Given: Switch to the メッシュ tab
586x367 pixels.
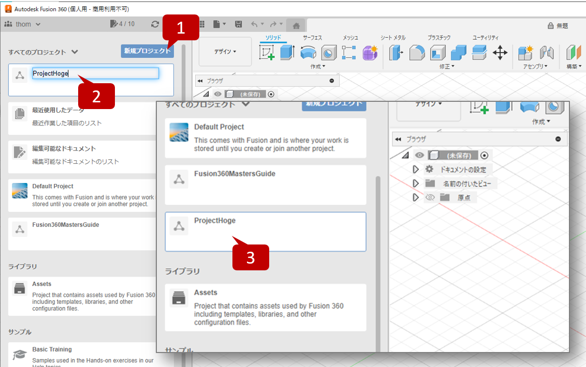Looking at the screenshot, I should (x=350, y=38).
